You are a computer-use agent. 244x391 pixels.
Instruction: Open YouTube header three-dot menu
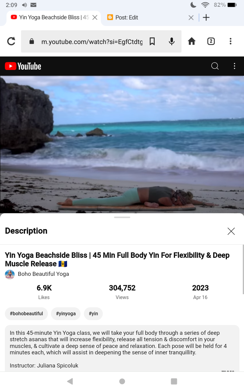point(234,66)
